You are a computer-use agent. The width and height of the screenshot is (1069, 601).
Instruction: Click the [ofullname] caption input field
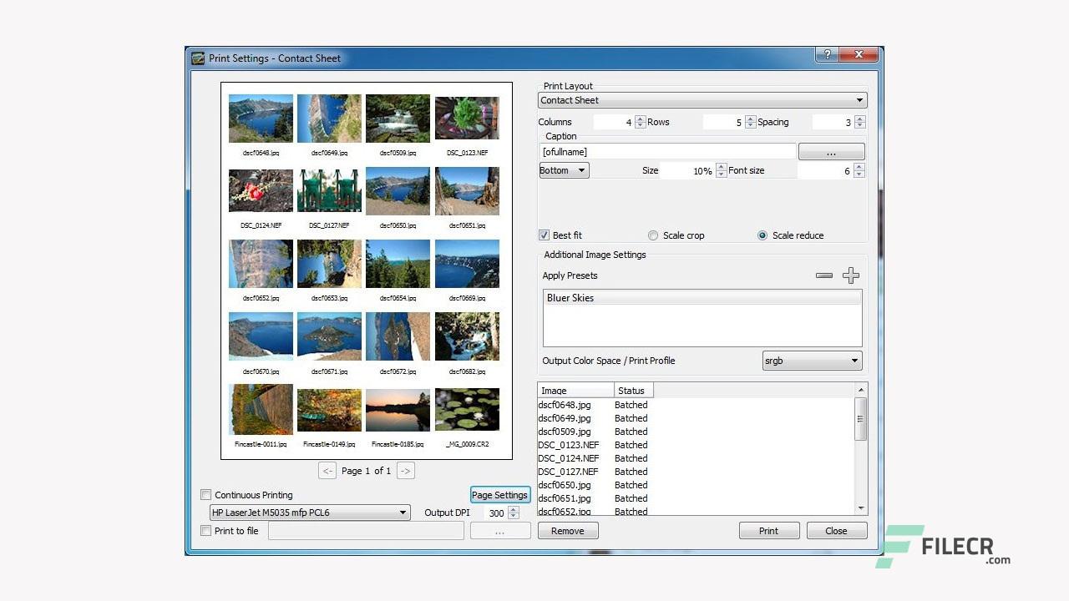pos(667,152)
